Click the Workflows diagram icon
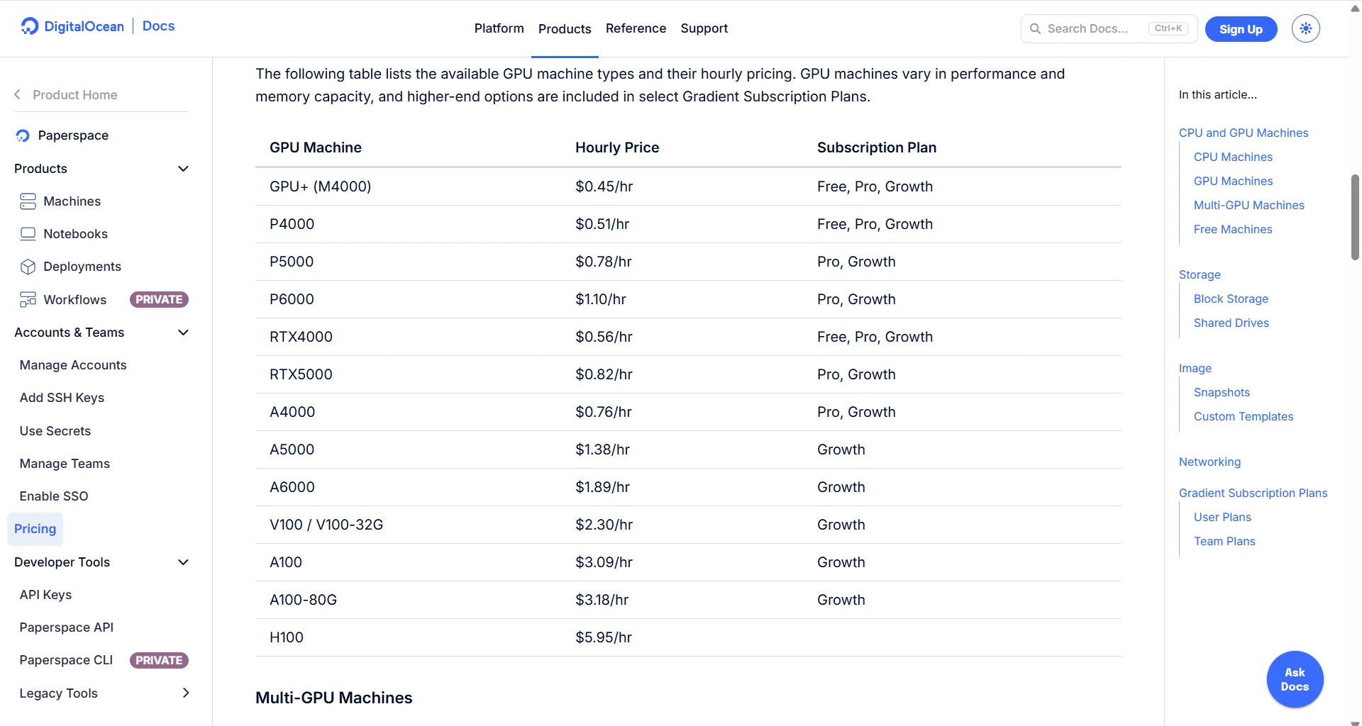 [x=28, y=299]
